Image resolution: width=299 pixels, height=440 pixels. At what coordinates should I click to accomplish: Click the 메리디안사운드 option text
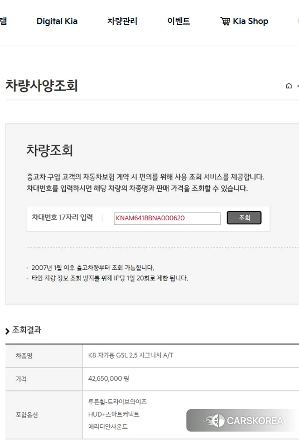pos(108,426)
